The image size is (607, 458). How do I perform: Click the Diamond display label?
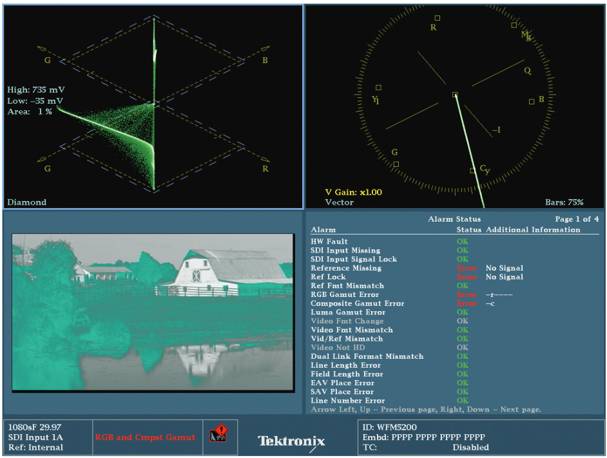point(26,202)
